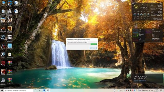The width and height of the screenshot is (164, 92).
Task: Select the update installer dialog title bar
Action: pos(82,40)
